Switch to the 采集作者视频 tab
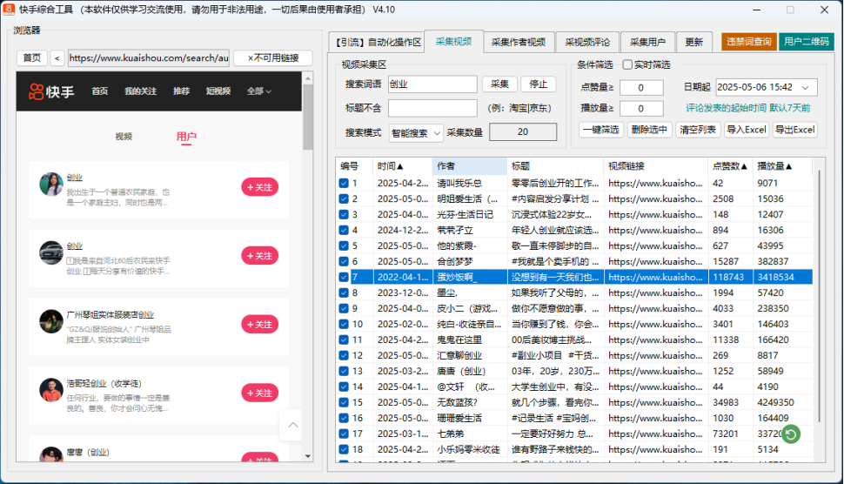Screen dimensions: 844x484 pos(518,42)
